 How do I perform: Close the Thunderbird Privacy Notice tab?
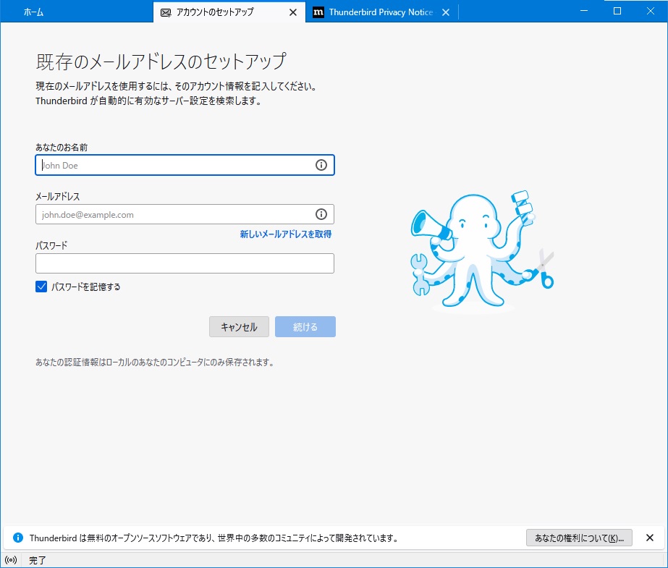pyautogui.click(x=445, y=12)
